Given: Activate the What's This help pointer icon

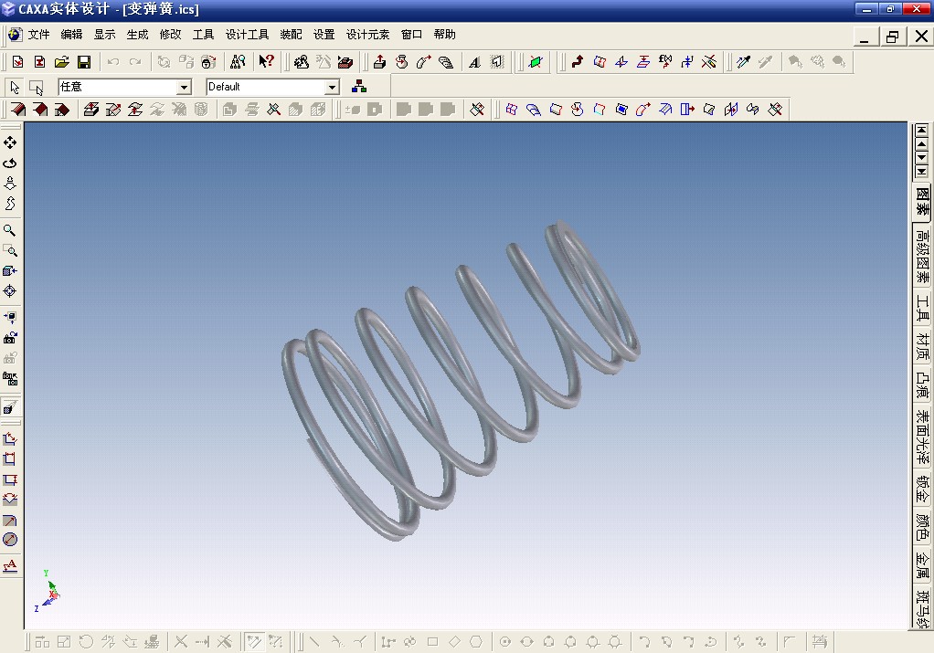Looking at the screenshot, I should (x=266, y=62).
